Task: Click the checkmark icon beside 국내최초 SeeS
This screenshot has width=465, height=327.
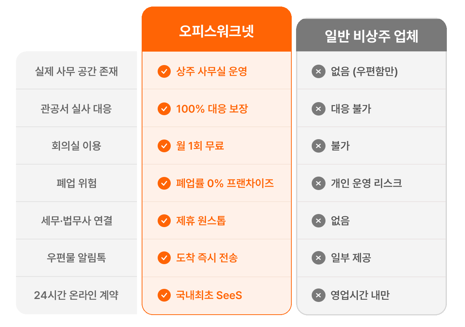Action: click(164, 295)
